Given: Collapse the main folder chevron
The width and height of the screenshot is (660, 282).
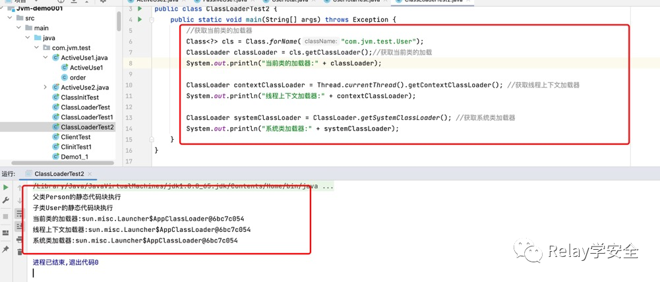Looking at the screenshot, I should click(18, 28).
